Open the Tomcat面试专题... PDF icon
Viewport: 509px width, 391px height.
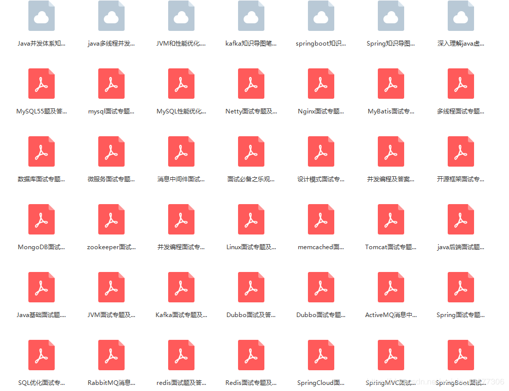(x=391, y=219)
